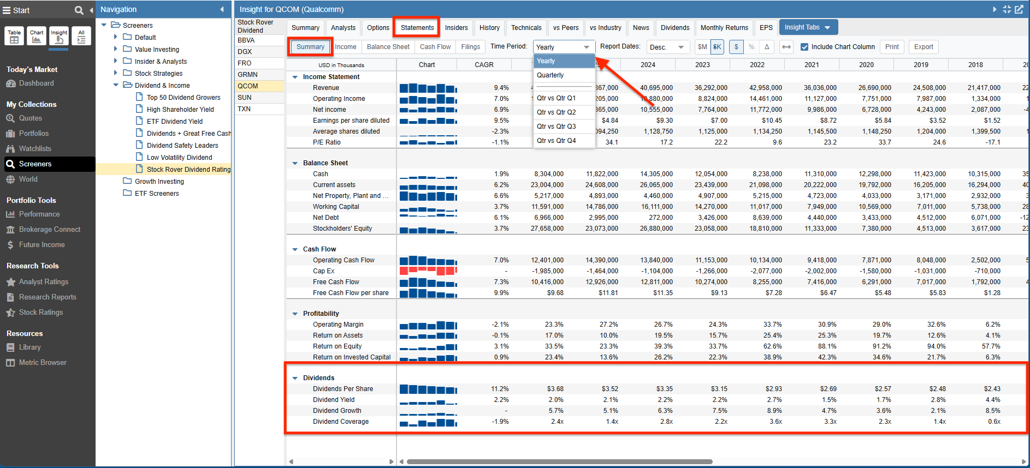The height and width of the screenshot is (468, 1030).
Task: Click the CAGR column header
Action: (x=484, y=65)
